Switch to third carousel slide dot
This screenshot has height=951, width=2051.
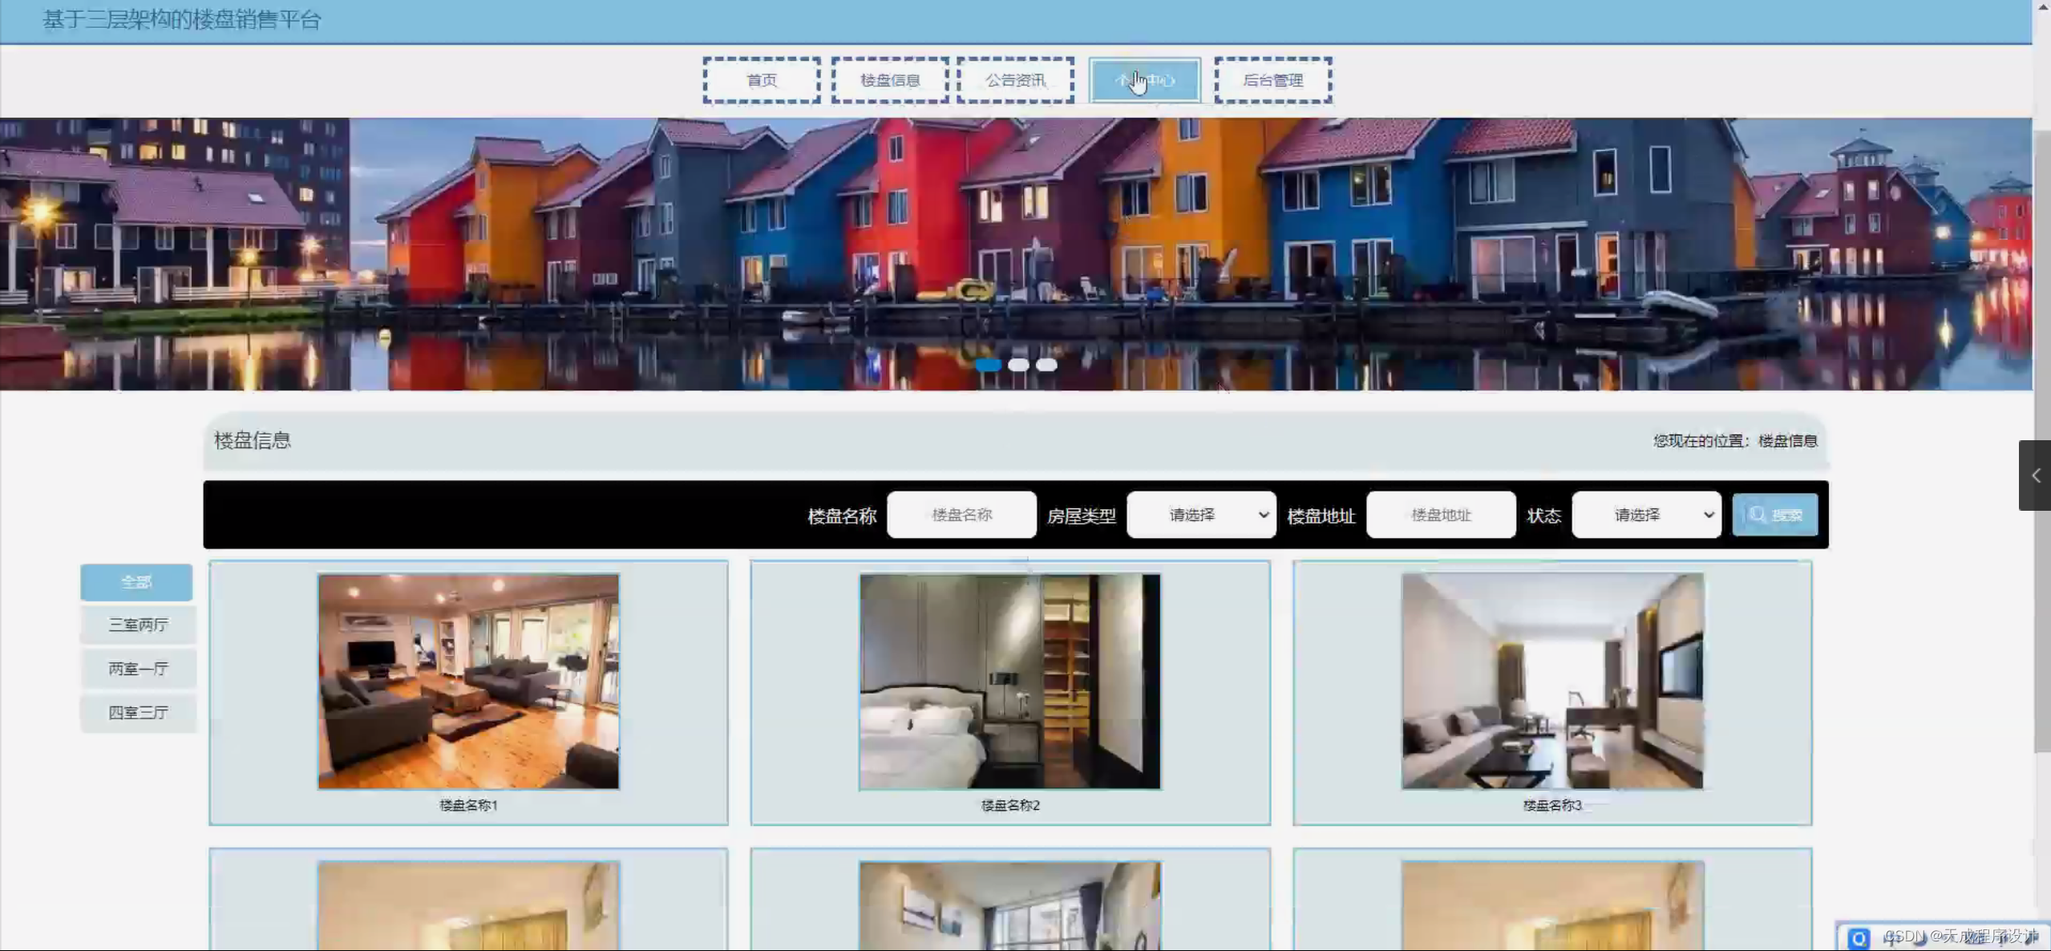[1046, 365]
